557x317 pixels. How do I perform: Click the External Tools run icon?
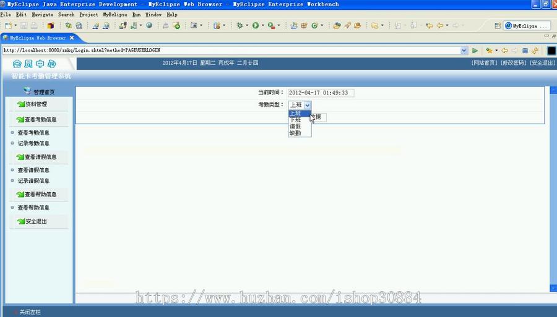(x=271, y=25)
